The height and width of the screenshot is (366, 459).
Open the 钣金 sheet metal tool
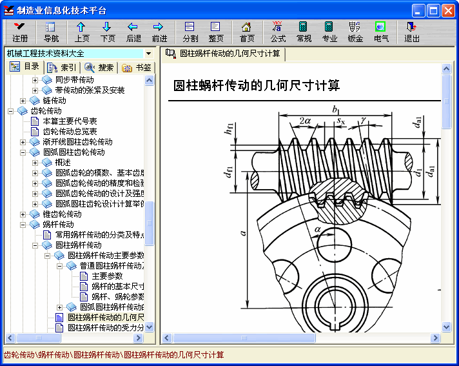pos(355,32)
